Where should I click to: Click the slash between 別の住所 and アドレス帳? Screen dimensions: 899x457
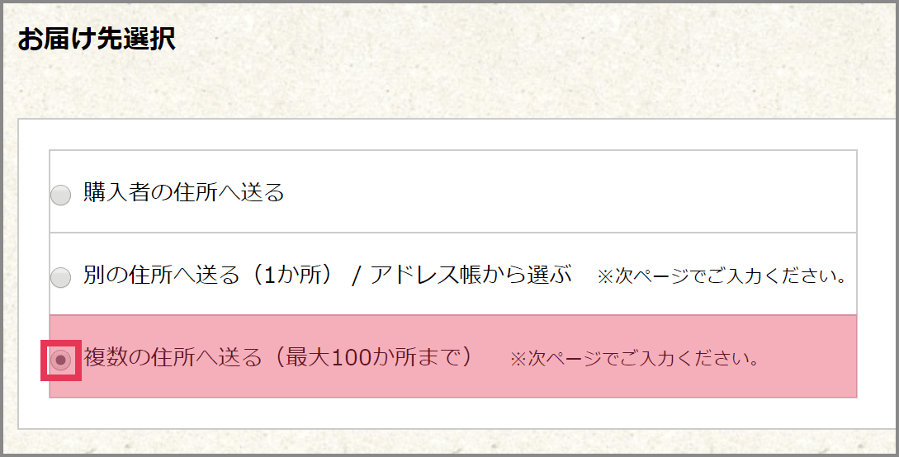[x=356, y=276]
